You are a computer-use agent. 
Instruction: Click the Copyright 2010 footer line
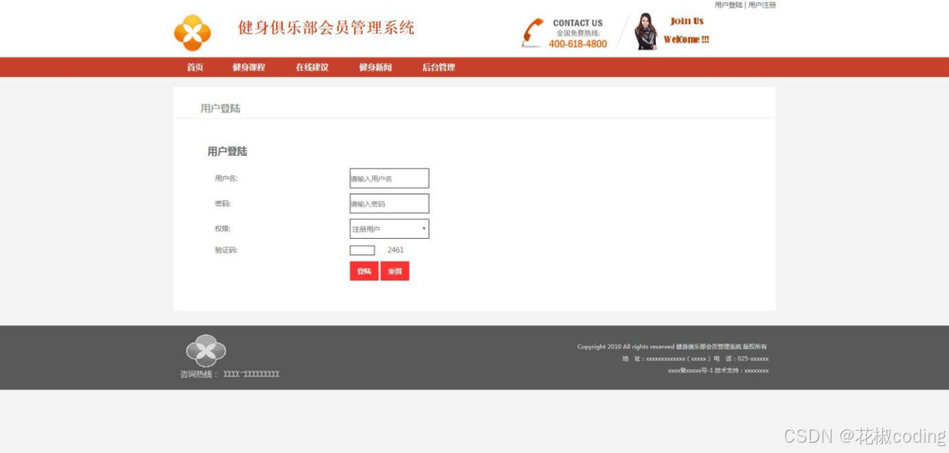tap(672, 347)
